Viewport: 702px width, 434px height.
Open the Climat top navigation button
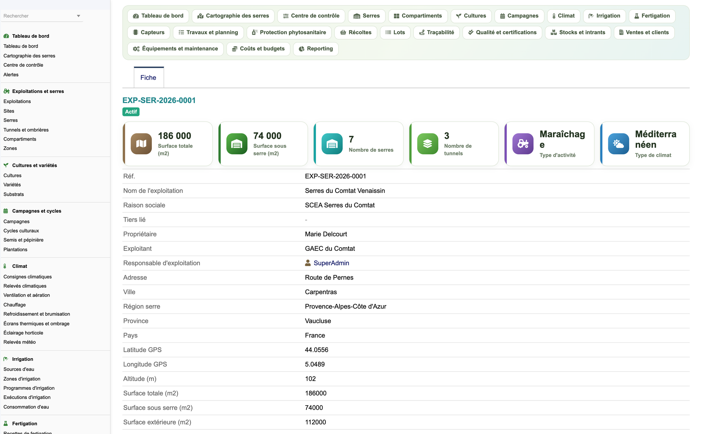[563, 16]
